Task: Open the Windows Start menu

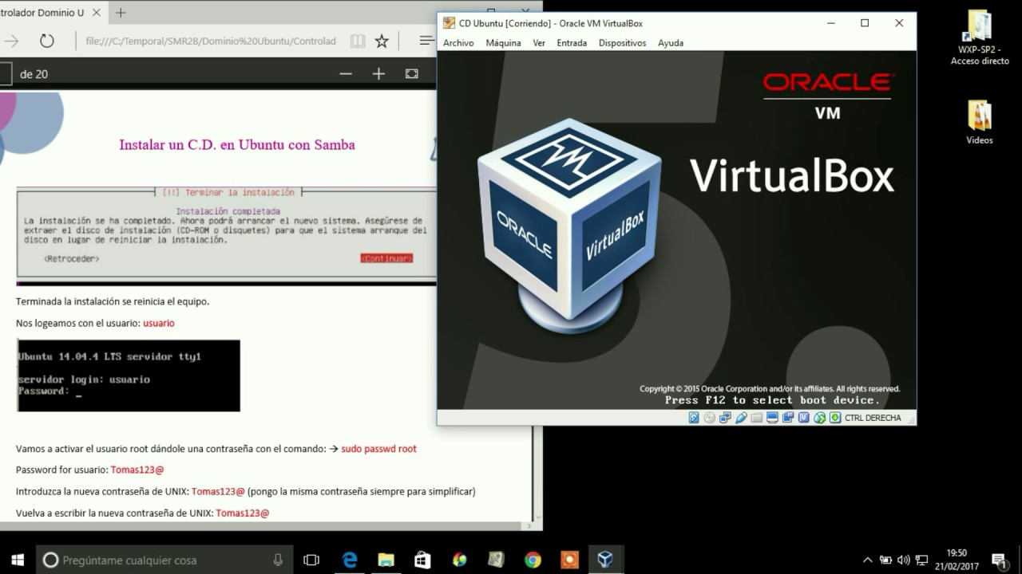Action: [18, 560]
